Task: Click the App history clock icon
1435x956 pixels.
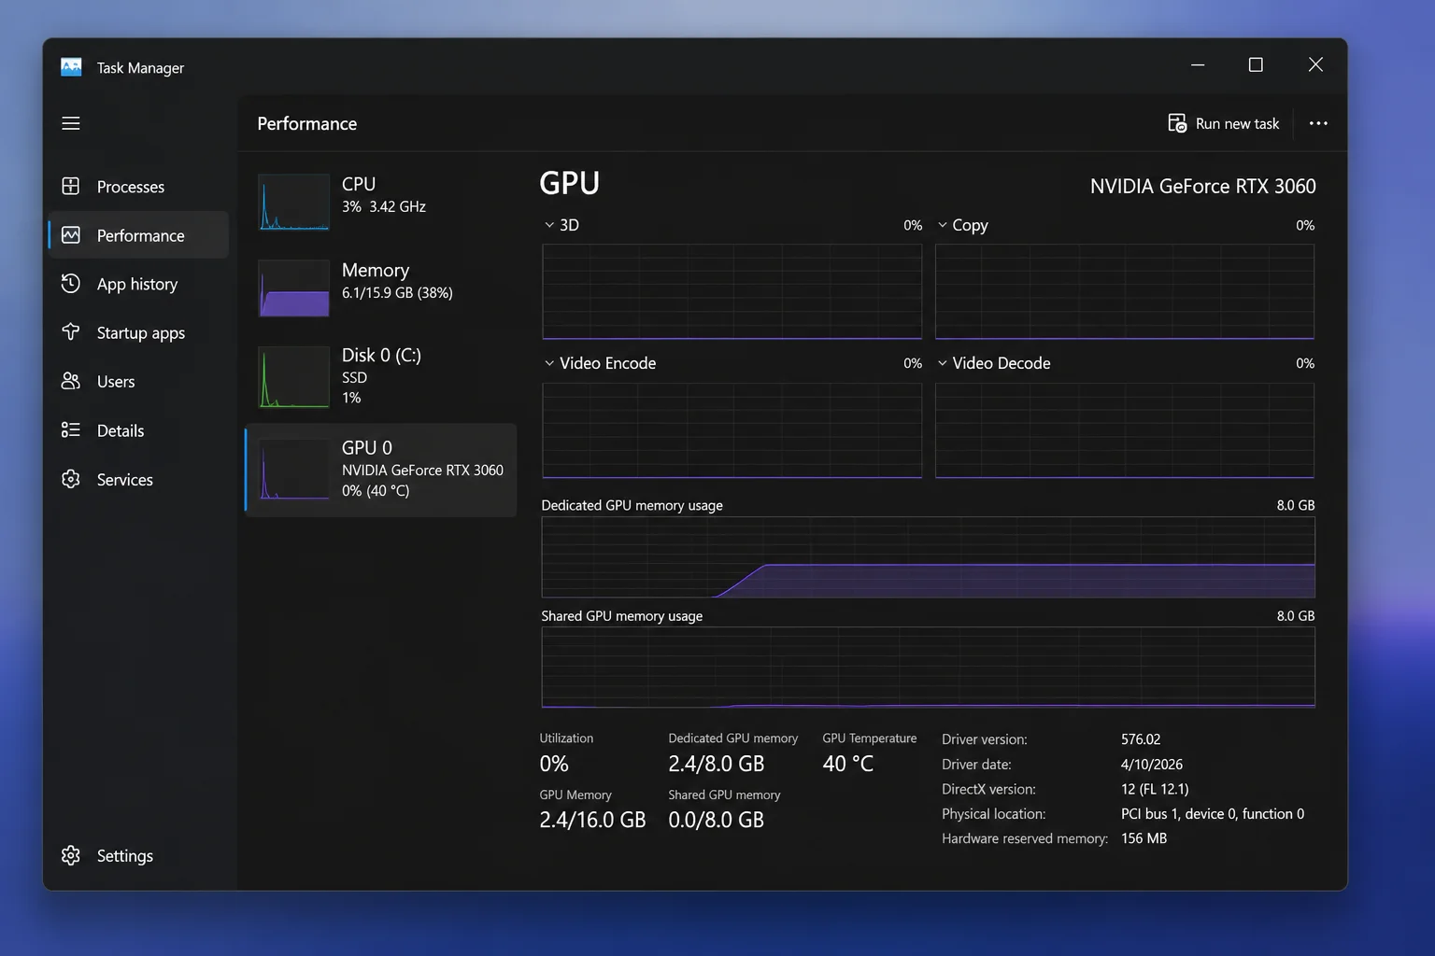Action: pyautogui.click(x=71, y=283)
